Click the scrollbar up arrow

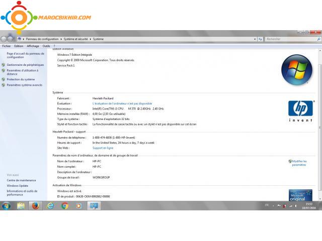pos(320,50)
